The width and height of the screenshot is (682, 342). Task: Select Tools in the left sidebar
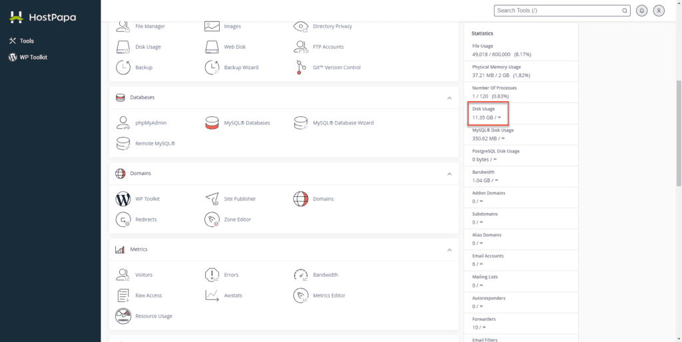coord(27,41)
